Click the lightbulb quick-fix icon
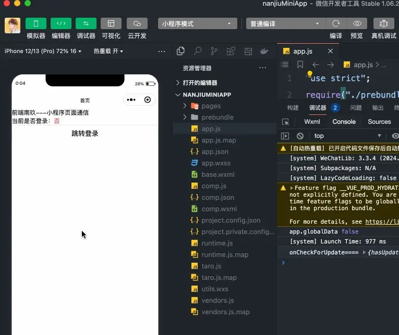The width and height of the screenshot is (399, 335). click(310, 74)
